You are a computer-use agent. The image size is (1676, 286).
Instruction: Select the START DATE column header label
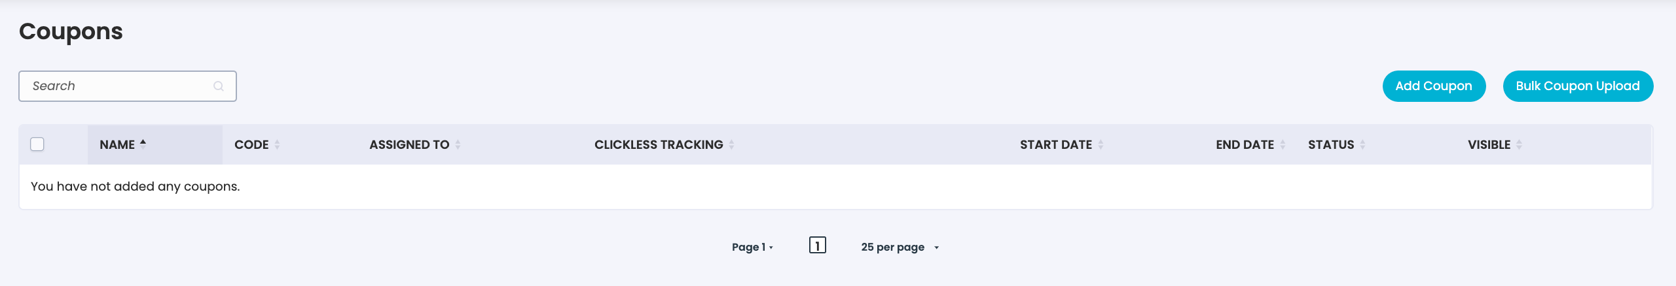(1055, 144)
